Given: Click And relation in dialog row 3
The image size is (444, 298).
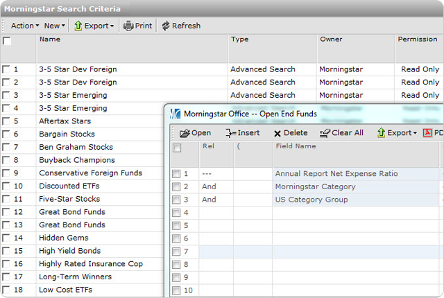Looking at the screenshot, I should (x=209, y=200).
